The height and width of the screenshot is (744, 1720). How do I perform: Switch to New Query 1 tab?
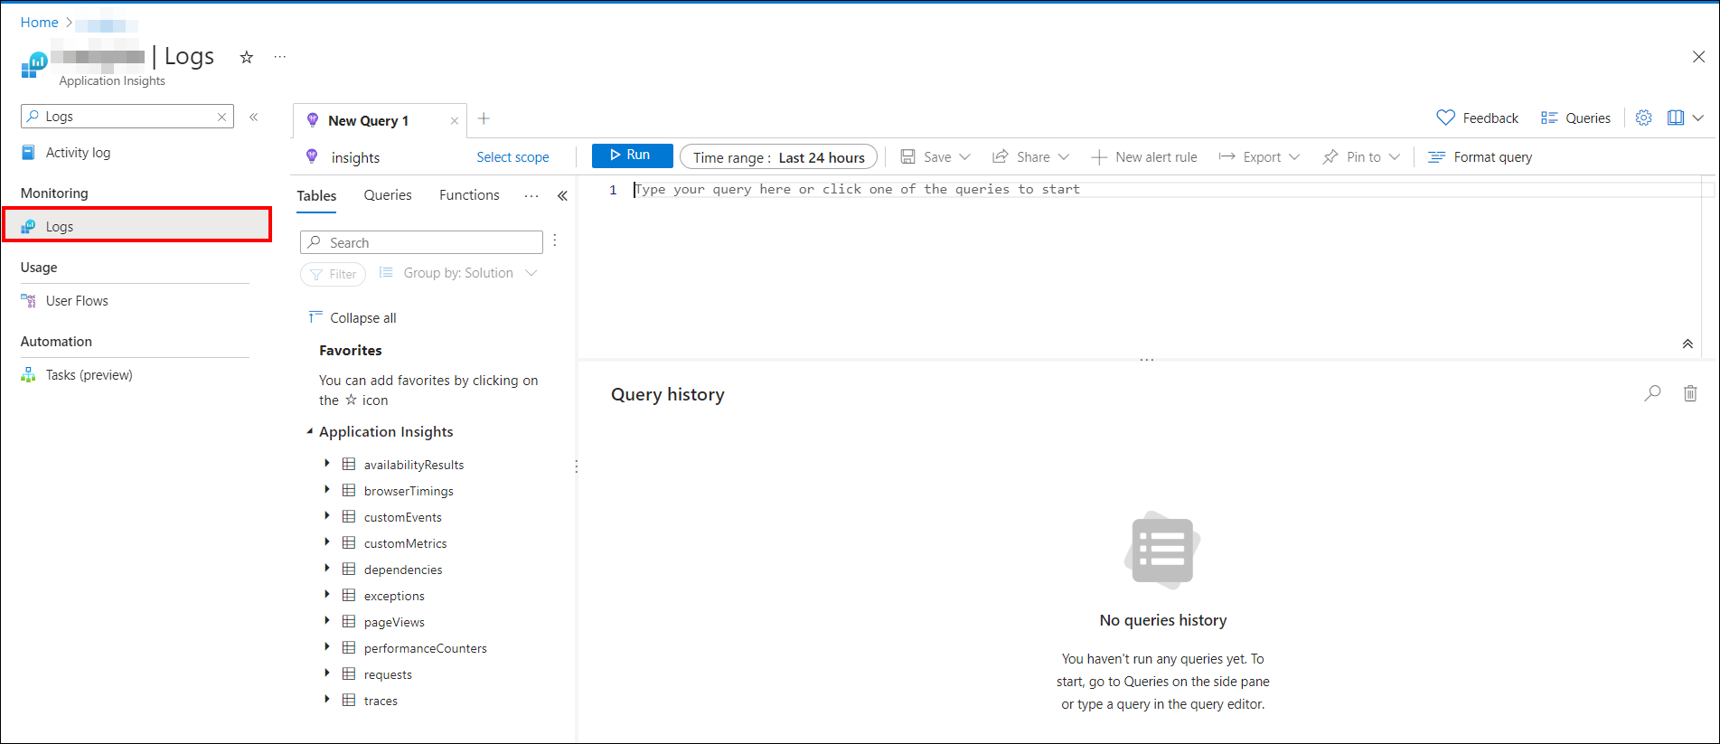[x=368, y=121]
